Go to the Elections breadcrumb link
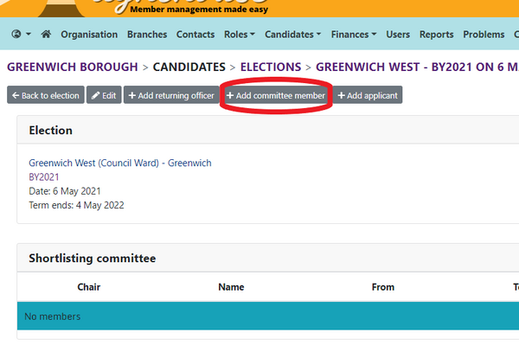The width and height of the screenshot is (519, 346). point(271,67)
